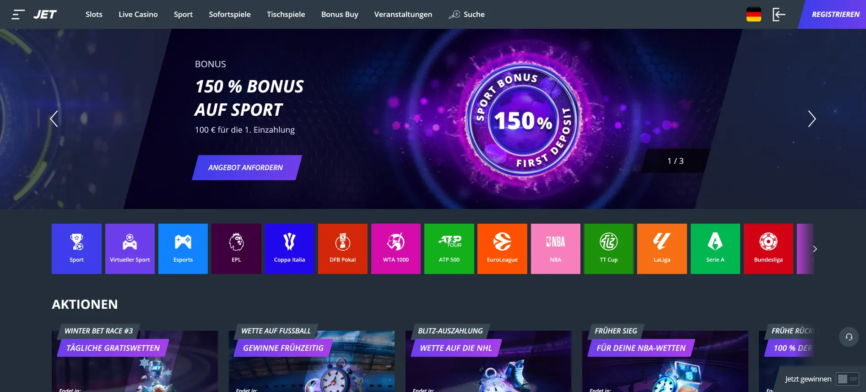Open the Live Casino menu item
The width and height of the screenshot is (866, 392).
pyautogui.click(x=138, y=15)
